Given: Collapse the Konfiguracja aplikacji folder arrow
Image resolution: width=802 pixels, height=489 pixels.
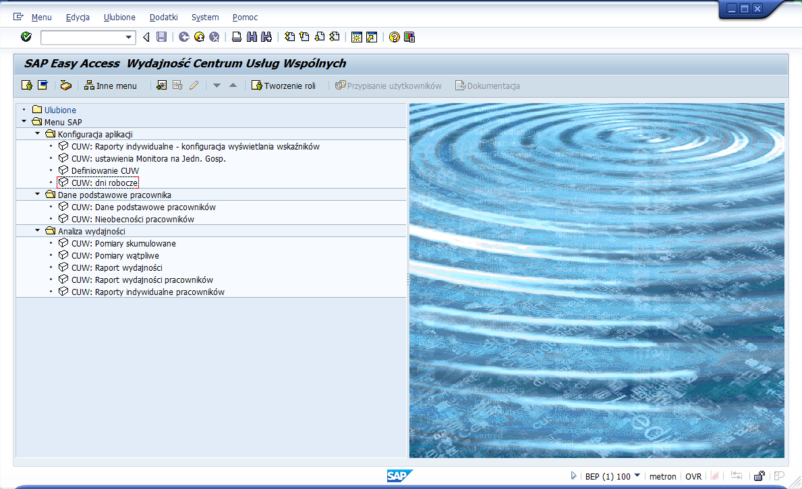Looking at the screenshot, I should point(37,134).
